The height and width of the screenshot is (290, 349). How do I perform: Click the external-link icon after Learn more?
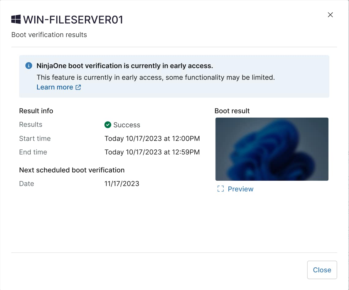(x=78, y=87)
